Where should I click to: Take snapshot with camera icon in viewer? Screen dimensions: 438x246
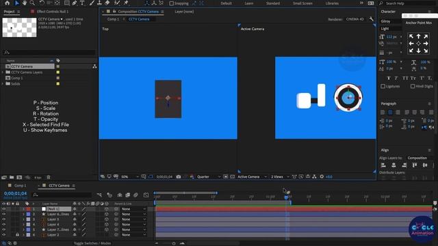coord(178,176)
